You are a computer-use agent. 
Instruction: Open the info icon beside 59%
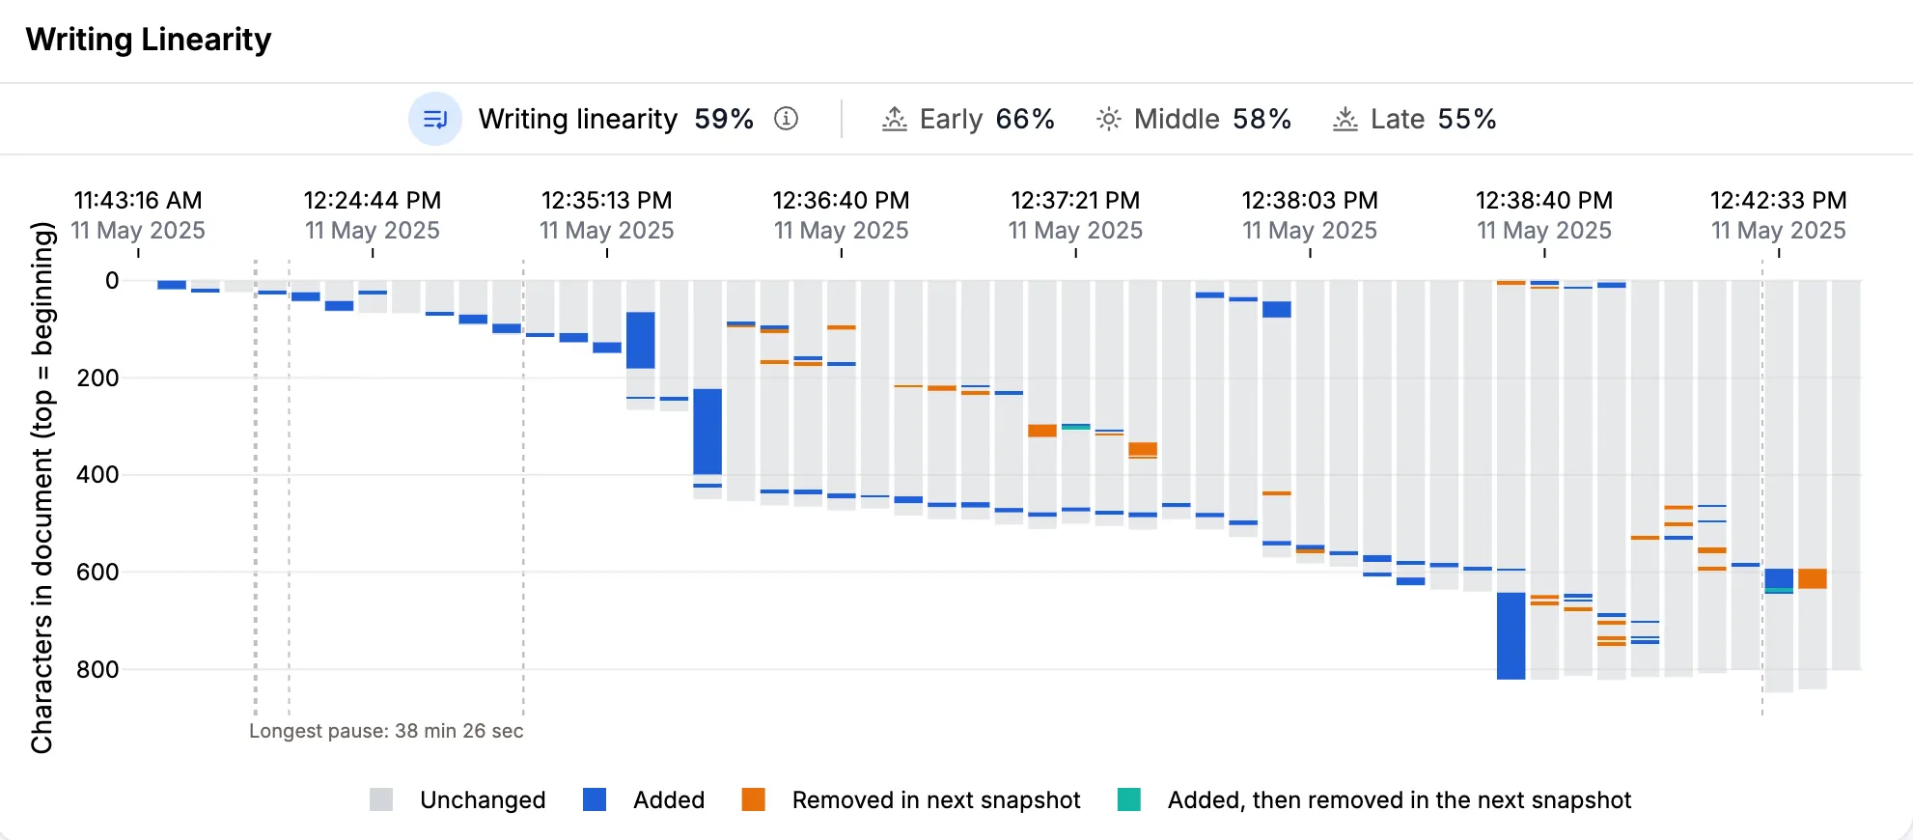coord(787,119)
